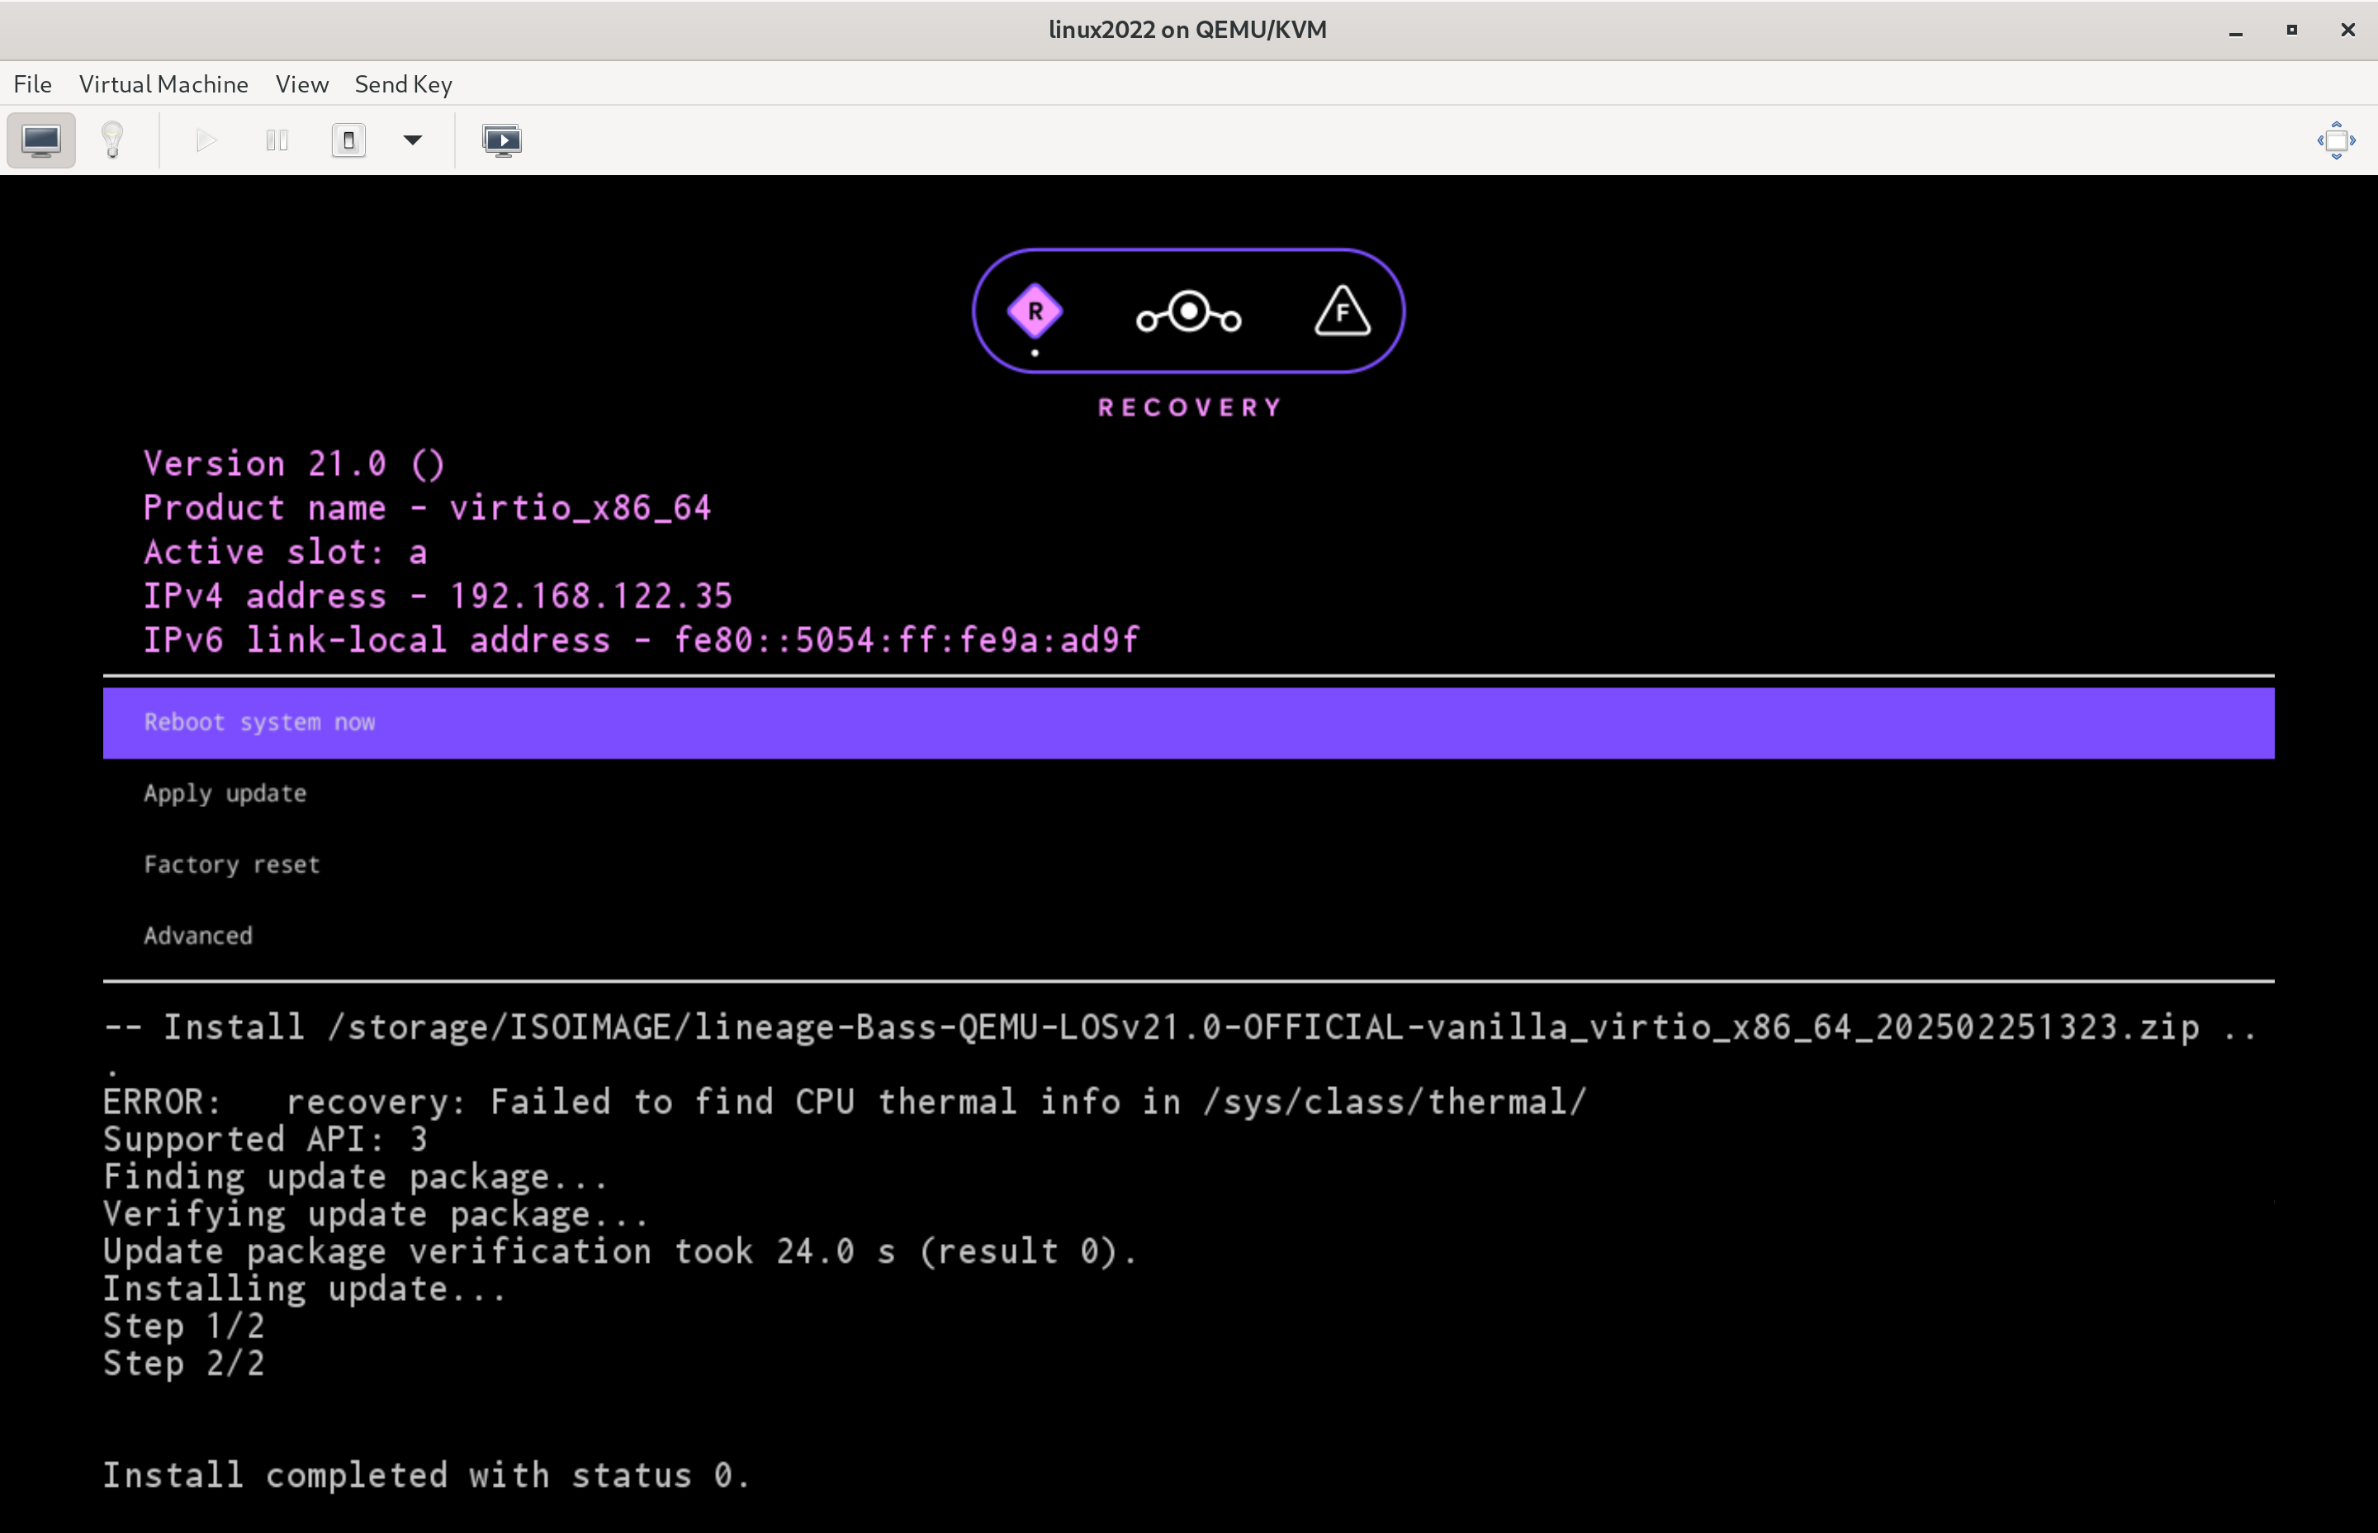Click the Install /storage/ISOIMAGE zip path line

(x=1181, y=1028)
